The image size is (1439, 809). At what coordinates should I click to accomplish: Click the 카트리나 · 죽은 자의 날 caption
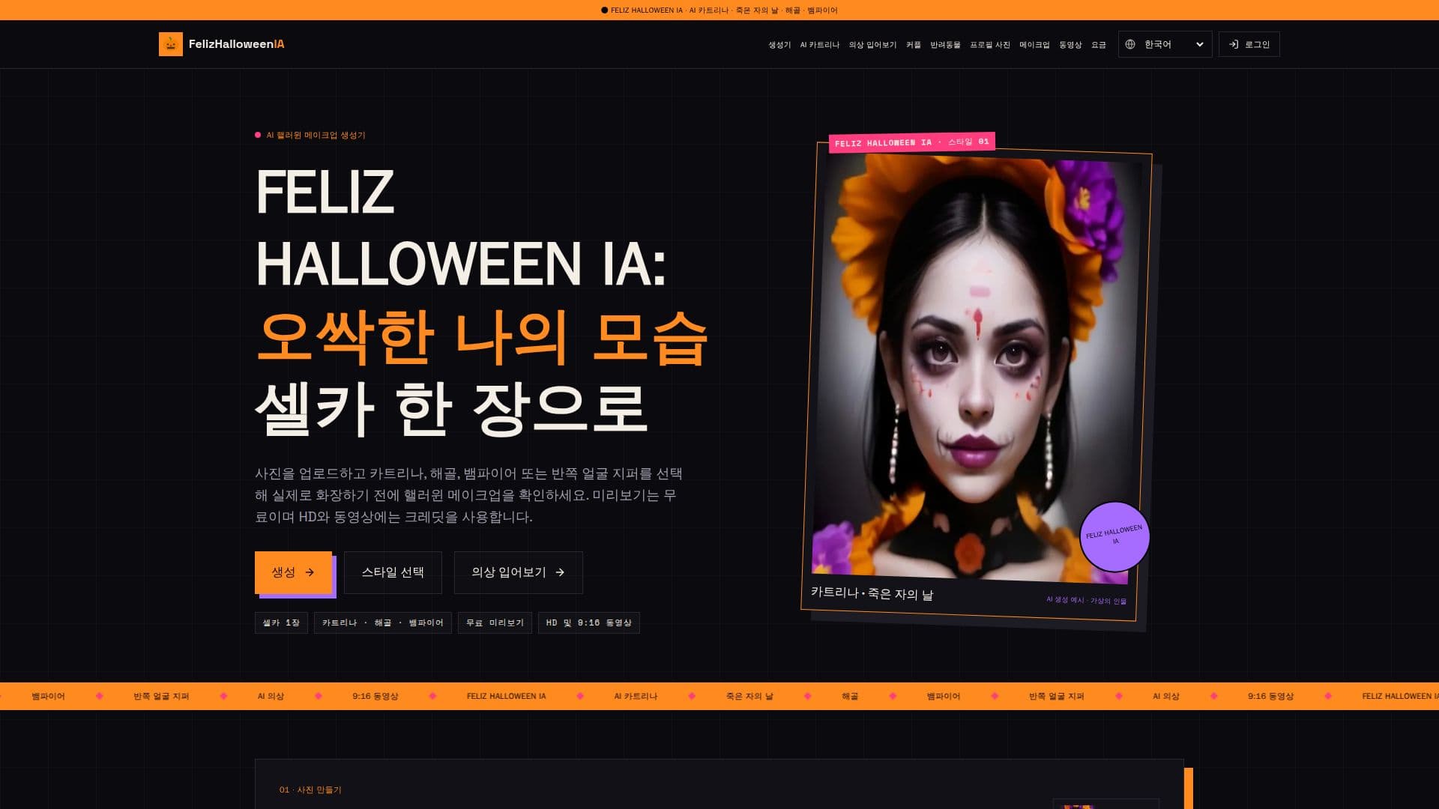(872, 593)
